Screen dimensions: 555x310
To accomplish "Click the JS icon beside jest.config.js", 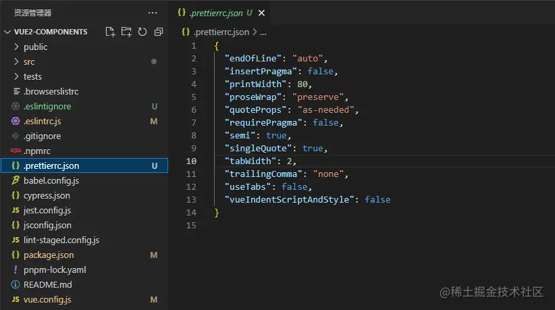I will click(16, 210).
